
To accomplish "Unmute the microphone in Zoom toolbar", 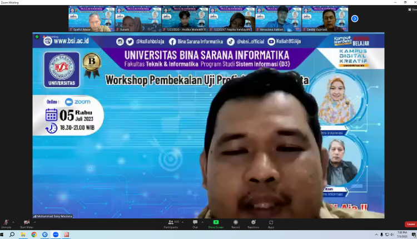I will click(6, 224).
